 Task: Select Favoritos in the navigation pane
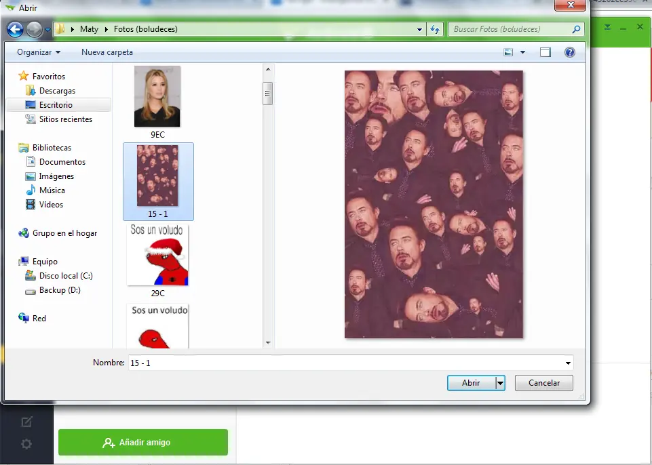pos(49,77)
